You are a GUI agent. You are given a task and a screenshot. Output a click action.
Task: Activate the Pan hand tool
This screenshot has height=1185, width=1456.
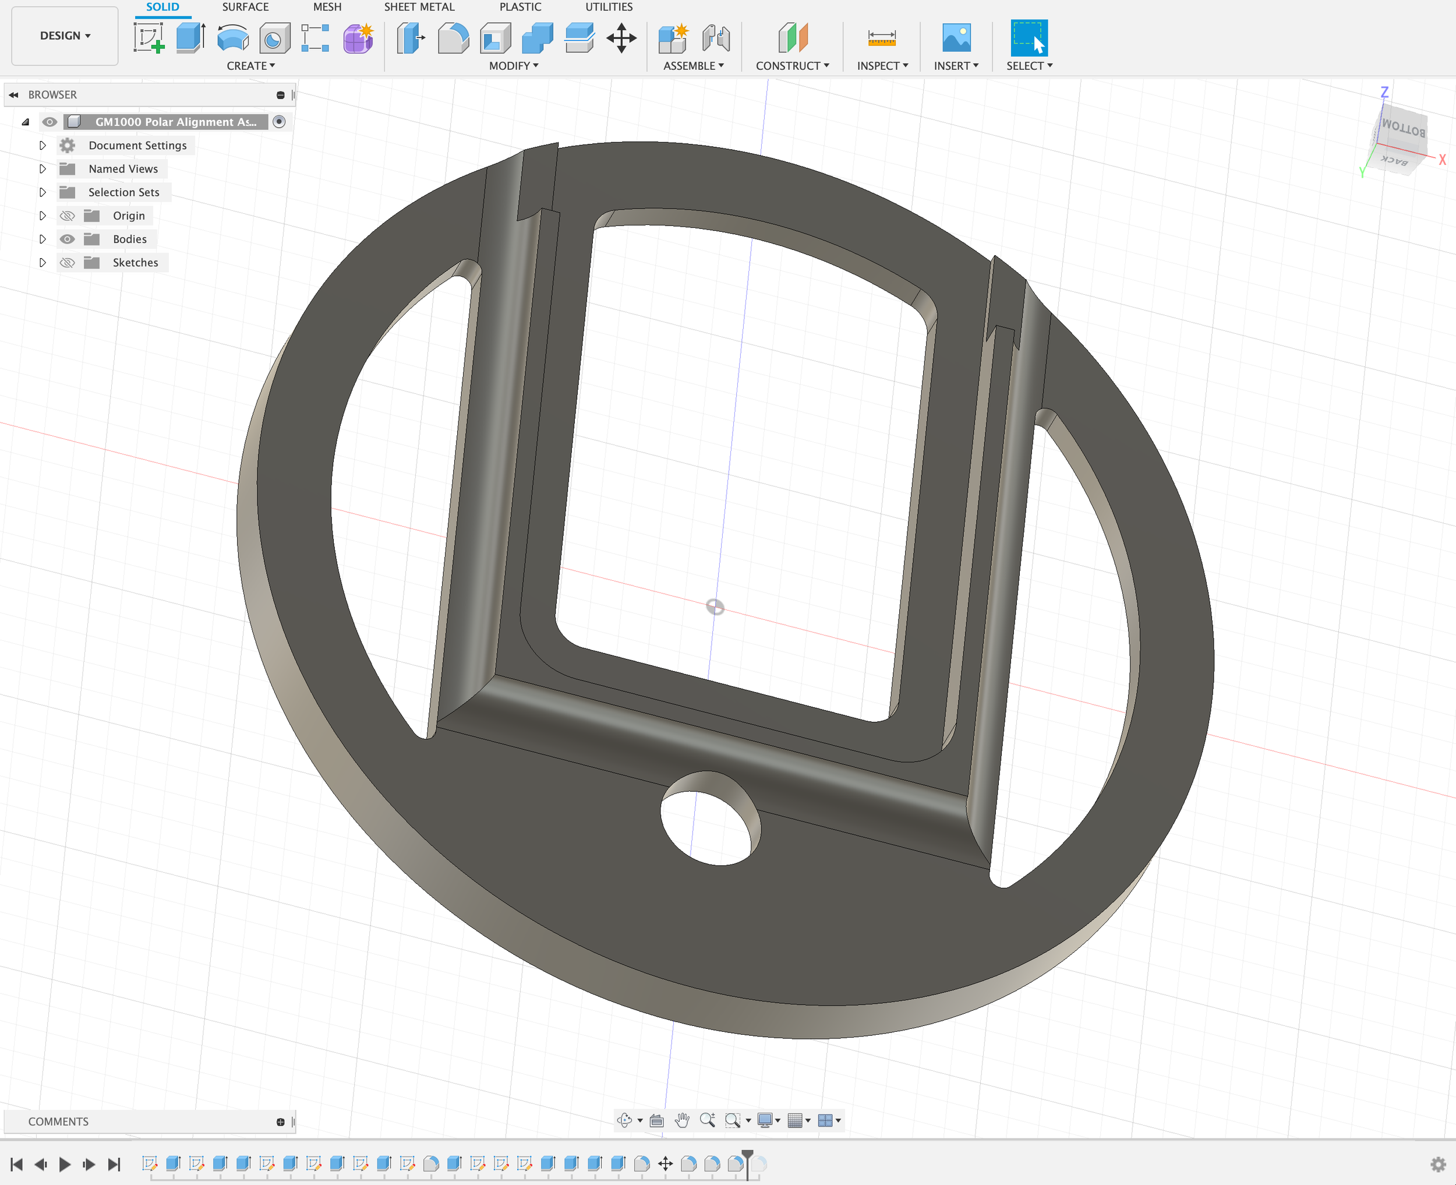click(683, 1120)
